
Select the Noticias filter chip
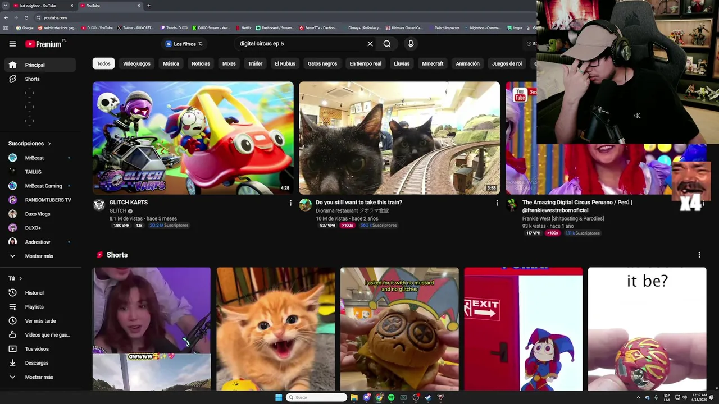[x=201, y=64]
